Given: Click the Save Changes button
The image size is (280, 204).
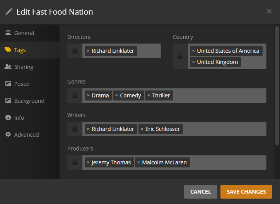Looking at the screenshot, I should (x=246, y=192).
